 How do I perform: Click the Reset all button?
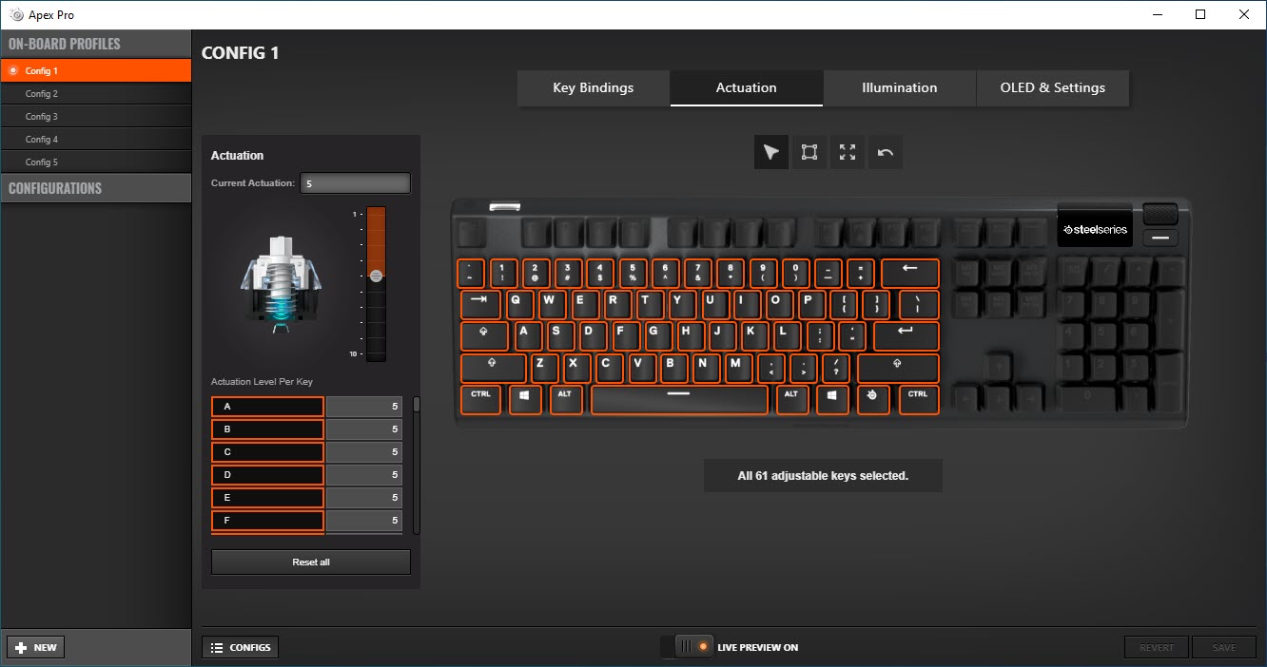(311, 562)
